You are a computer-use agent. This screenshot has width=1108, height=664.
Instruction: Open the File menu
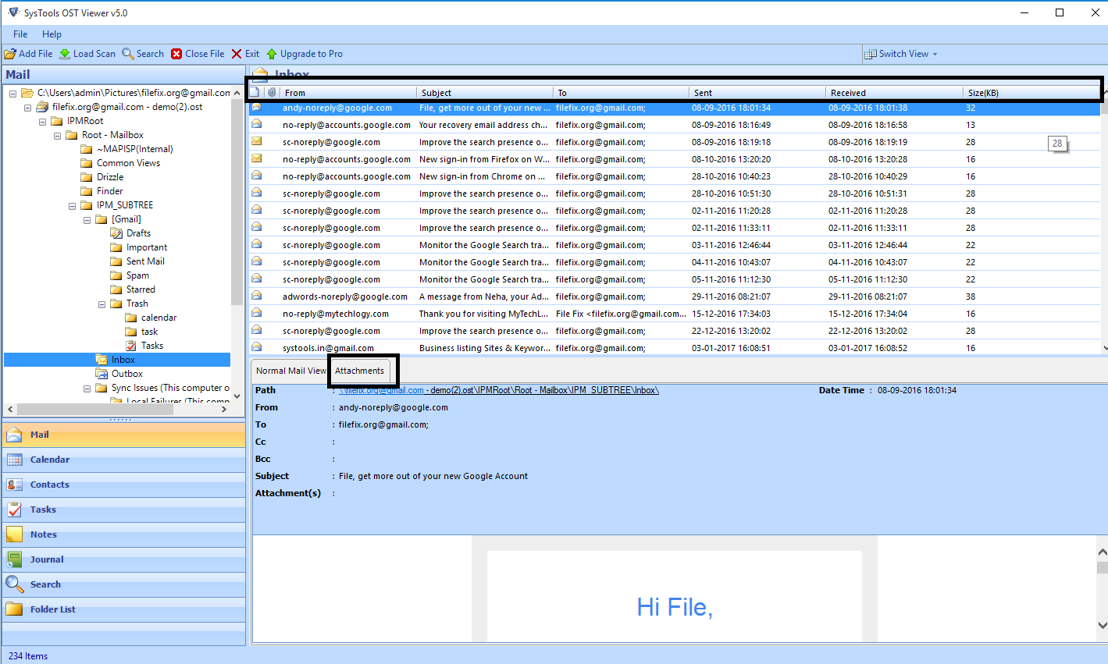point(20,34)
